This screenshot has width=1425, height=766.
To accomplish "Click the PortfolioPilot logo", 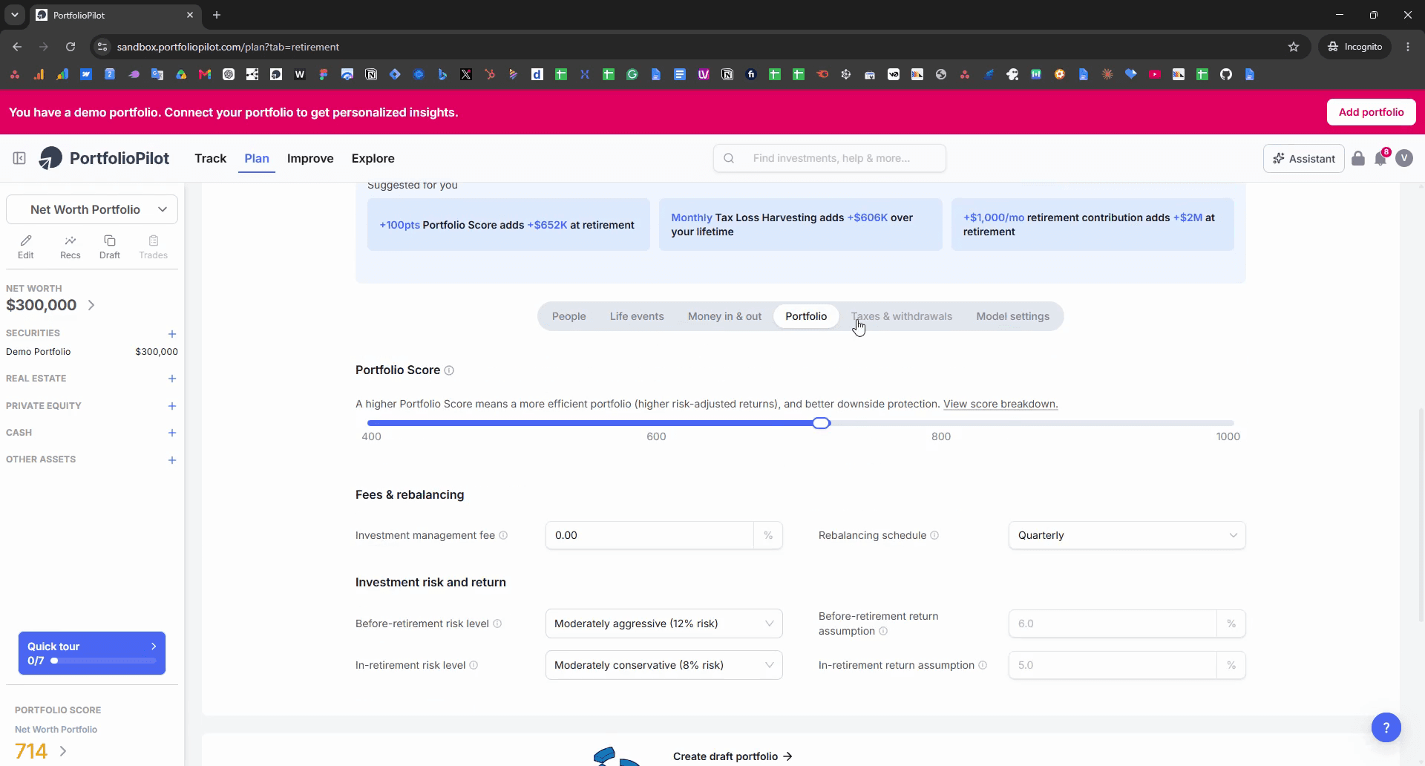I will [x=104, y=158].
